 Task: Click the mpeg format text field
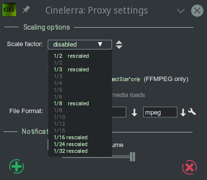click(x=160, y=112)
